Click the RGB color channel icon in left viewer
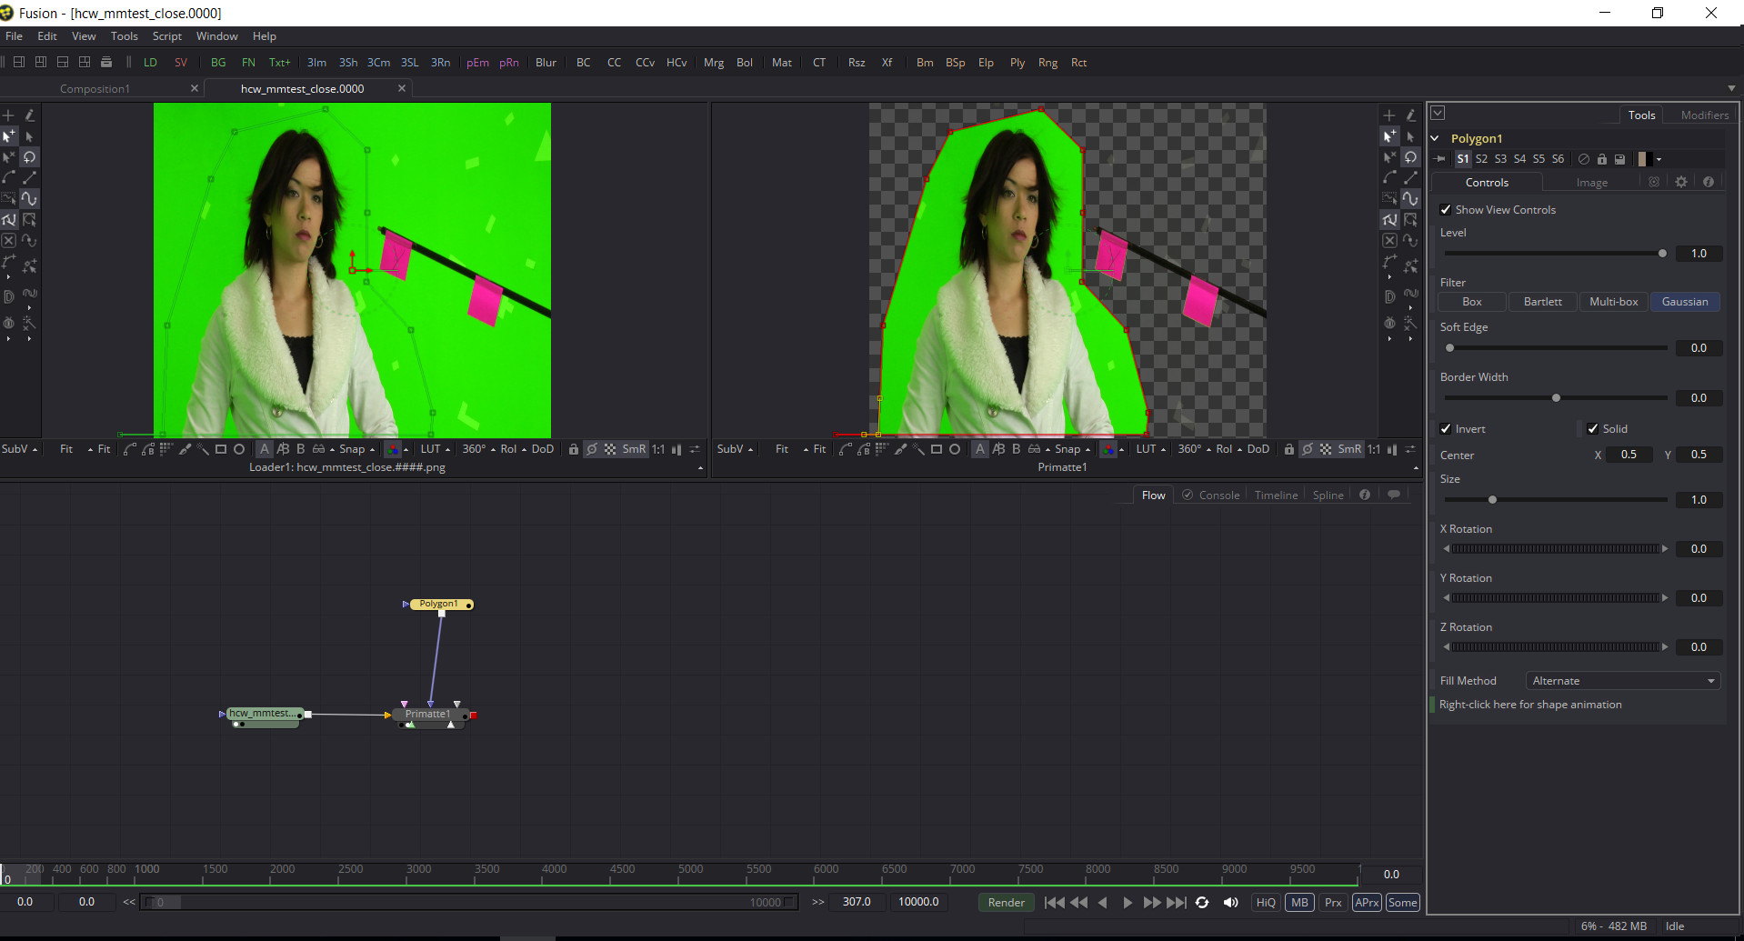 click(x=392, y=449)
